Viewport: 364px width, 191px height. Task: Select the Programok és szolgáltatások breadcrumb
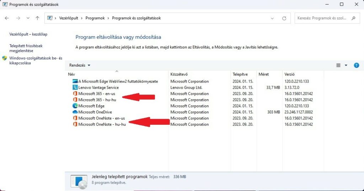[x=136, y=18]
